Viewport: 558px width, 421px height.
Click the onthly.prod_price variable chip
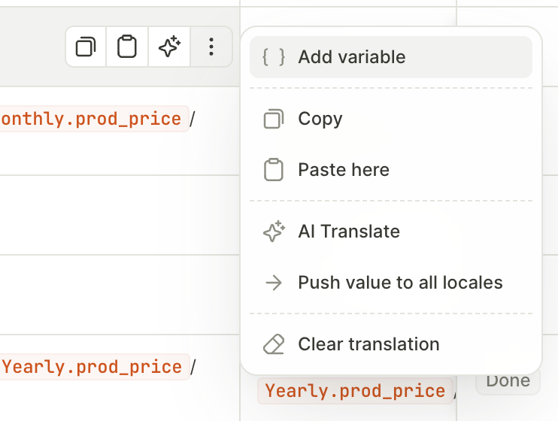click(93, 119)
